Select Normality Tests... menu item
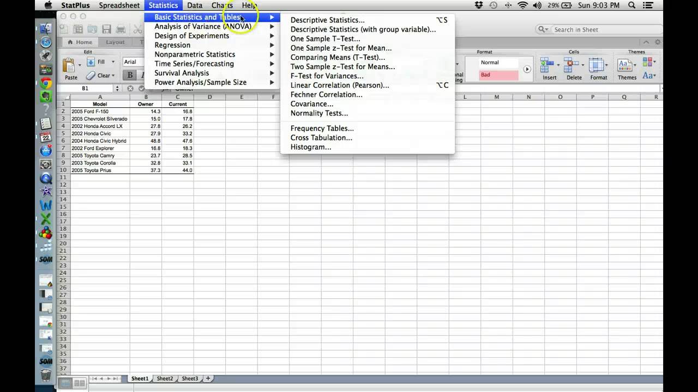Viewport: 698px width, 392px height. coord(368,113)
